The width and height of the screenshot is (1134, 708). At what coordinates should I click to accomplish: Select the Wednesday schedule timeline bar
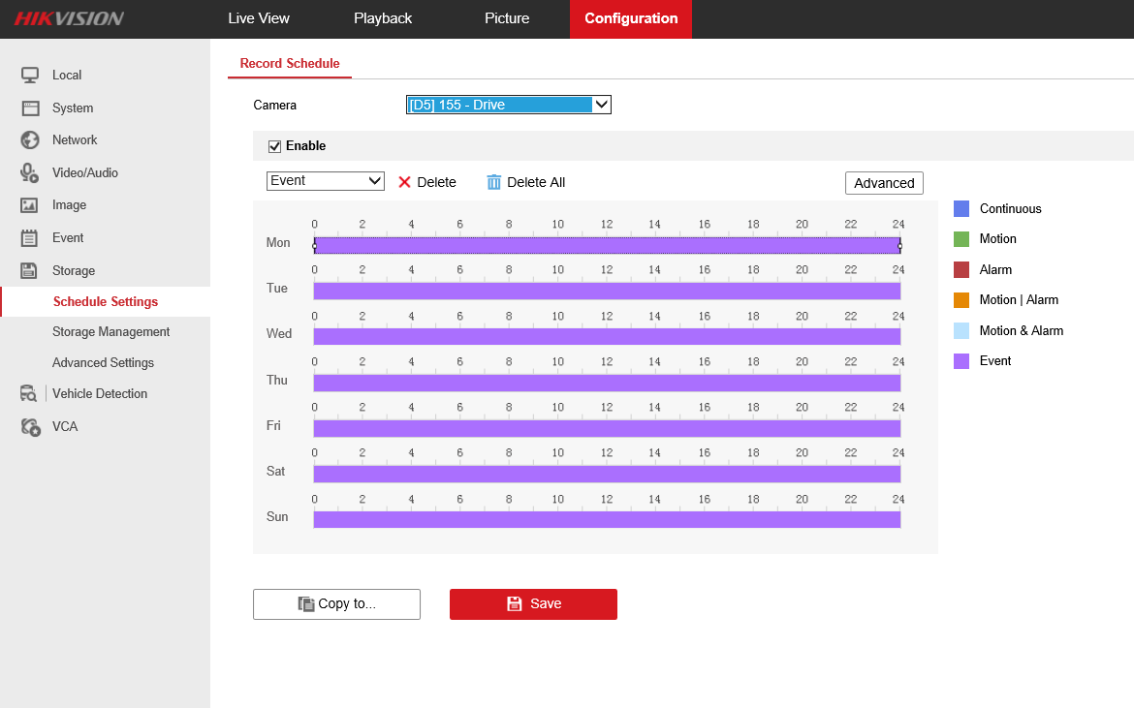(607, 336)
